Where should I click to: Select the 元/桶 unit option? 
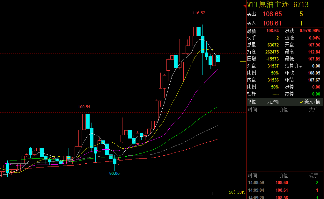tap(273, 102)
